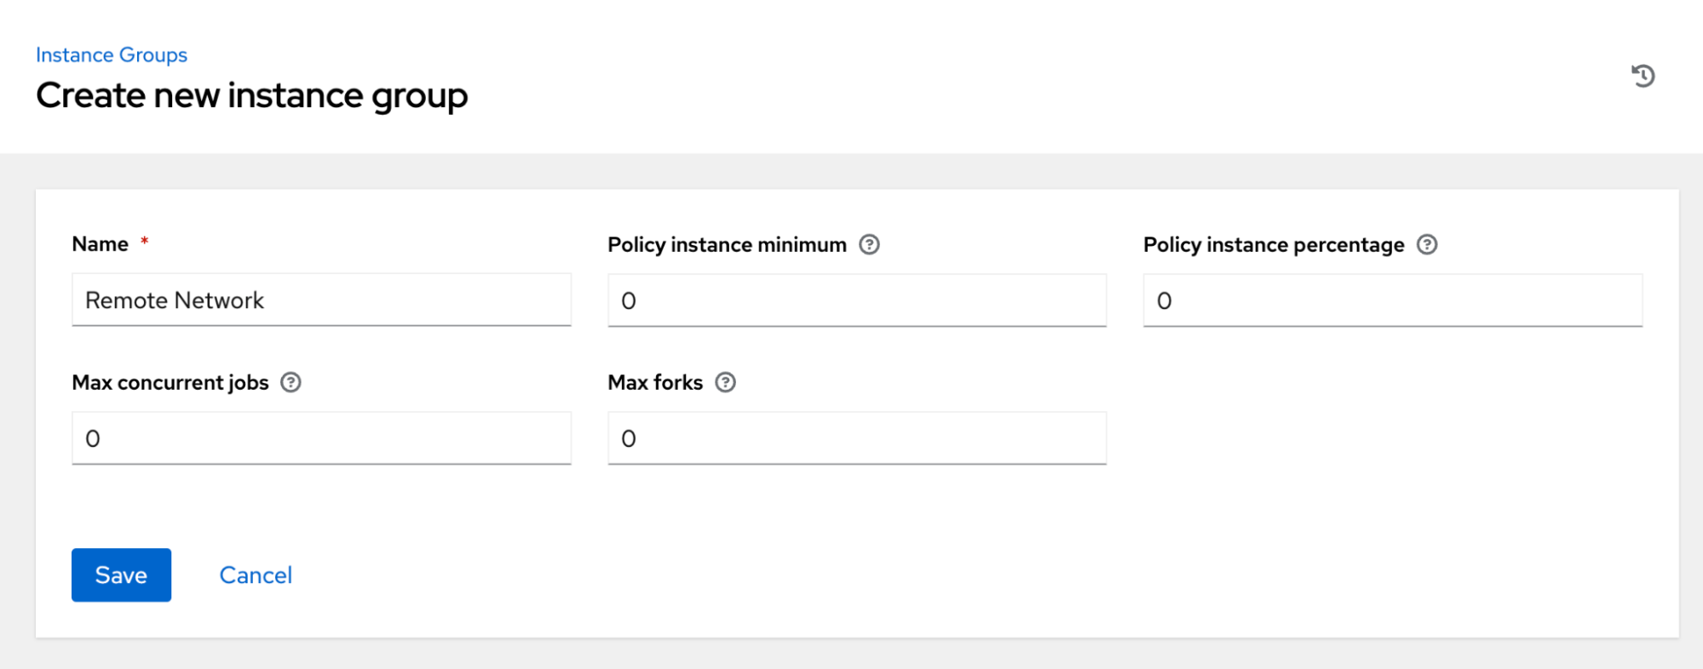The height and width of the screenshot is (669, 1703).
Task: Click the Policy instance minimum label text
Action: point(727,245)
